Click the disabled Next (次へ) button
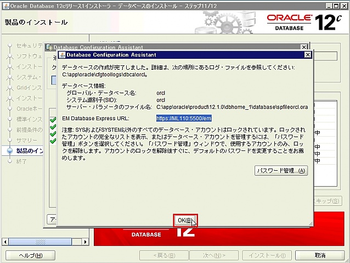This screenshot has height=263, width=350. point(214,255)
